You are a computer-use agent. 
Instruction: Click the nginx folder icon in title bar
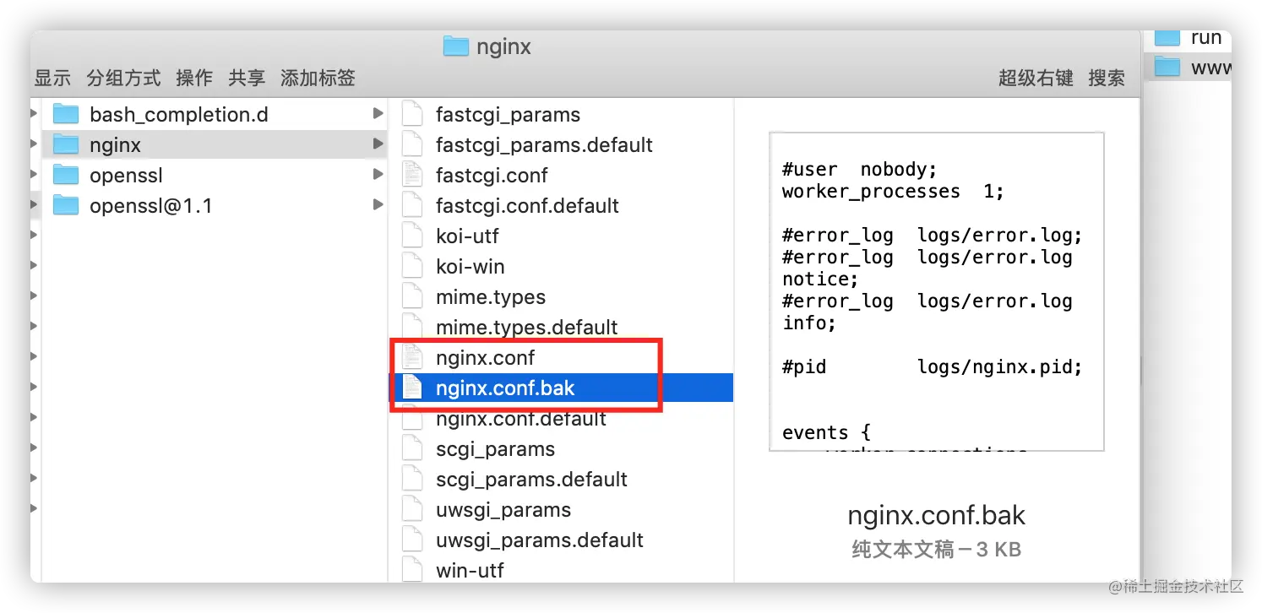click(x=456, y=46)
